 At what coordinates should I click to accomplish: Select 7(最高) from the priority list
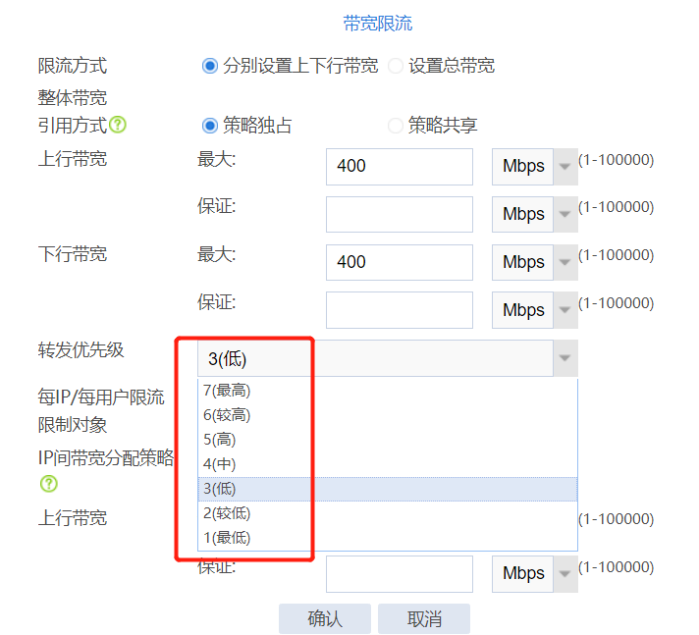tap(226, 391)
